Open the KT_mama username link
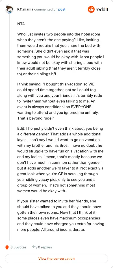Image resolution: width=113 pixels, height=268 pixels. 25,9
